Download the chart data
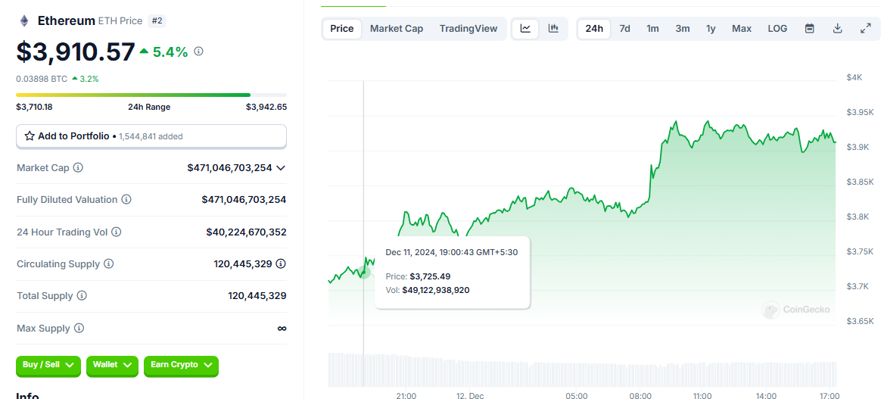The width and height of the screenshot is (884, 399). click(x=837, y=29)
